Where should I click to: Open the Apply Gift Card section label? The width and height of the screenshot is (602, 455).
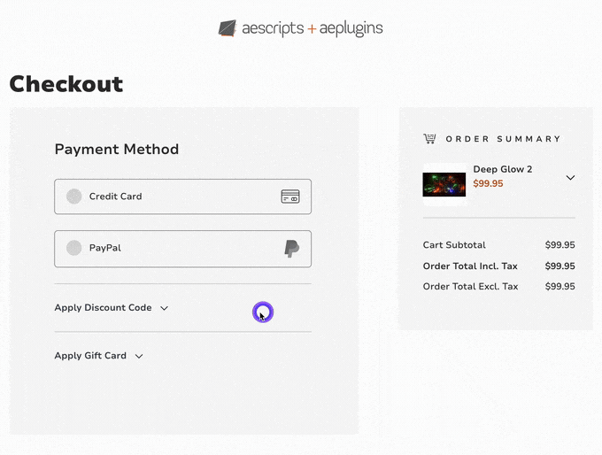(90, 356)
